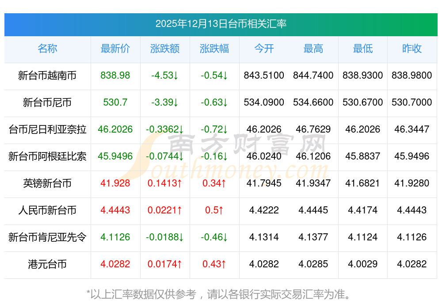Screen dimensions: 442x308
Task: Select the 新台币尼币 row name
Action: coord(47,102)
